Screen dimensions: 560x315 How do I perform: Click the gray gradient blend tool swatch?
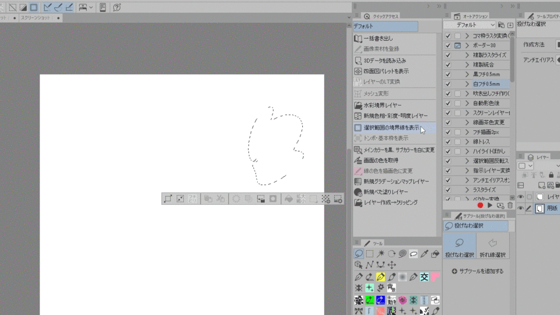click(402, 276)
